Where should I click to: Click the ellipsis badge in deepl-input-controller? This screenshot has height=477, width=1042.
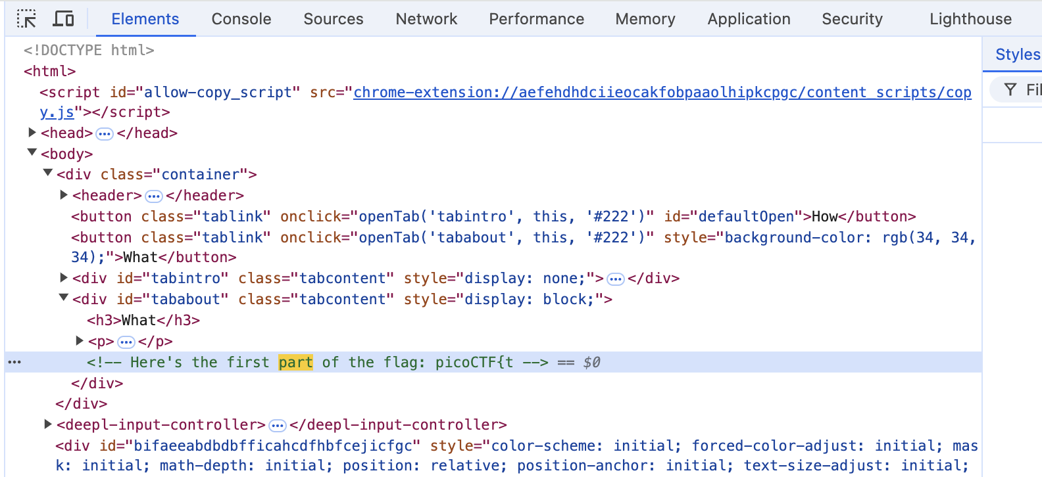click(278, 426)
